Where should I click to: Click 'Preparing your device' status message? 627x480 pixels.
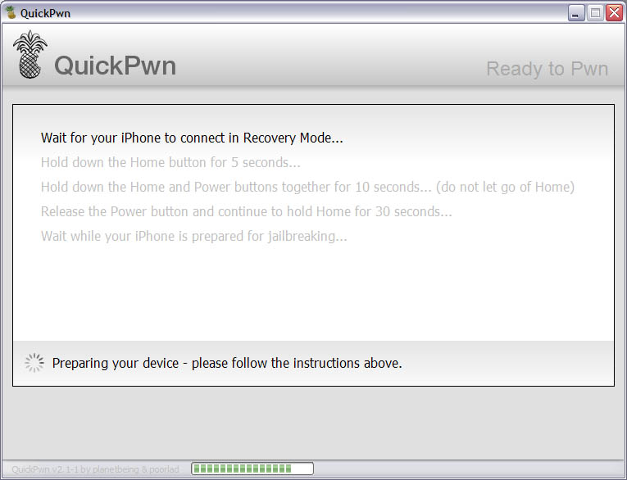[227, 364]
